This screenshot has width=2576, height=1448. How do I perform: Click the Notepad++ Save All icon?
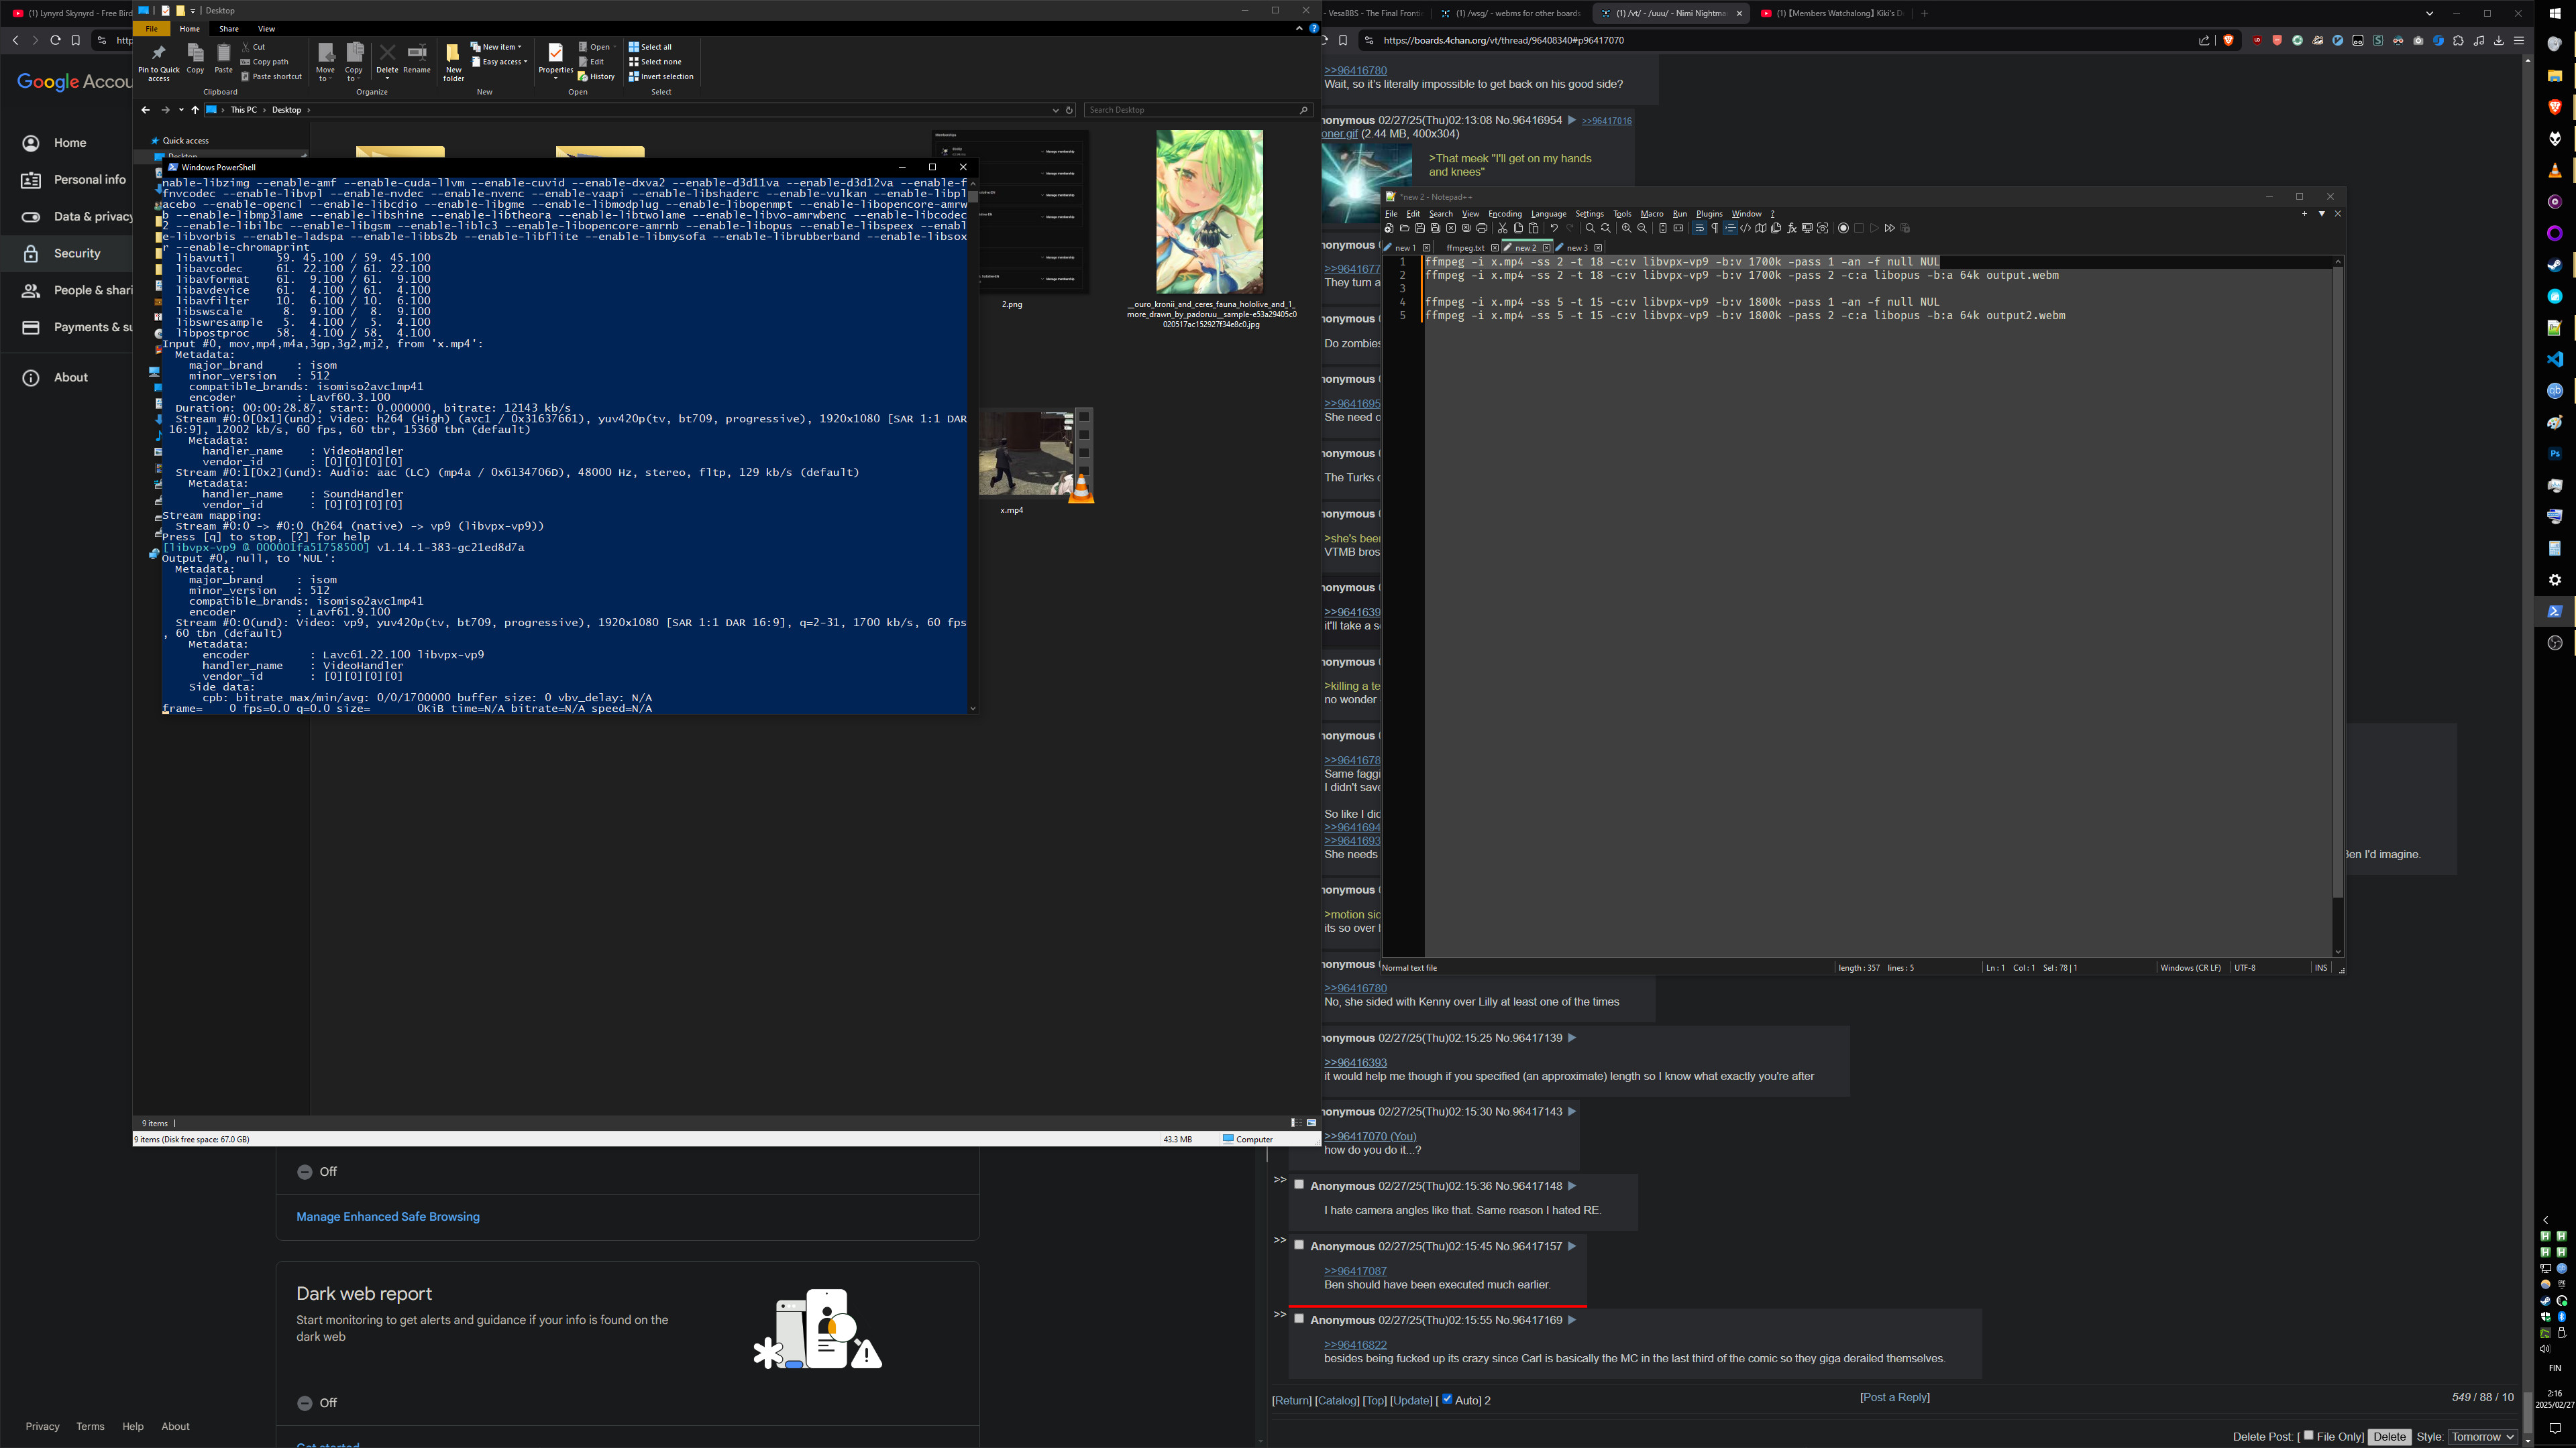click(1435, 229)
